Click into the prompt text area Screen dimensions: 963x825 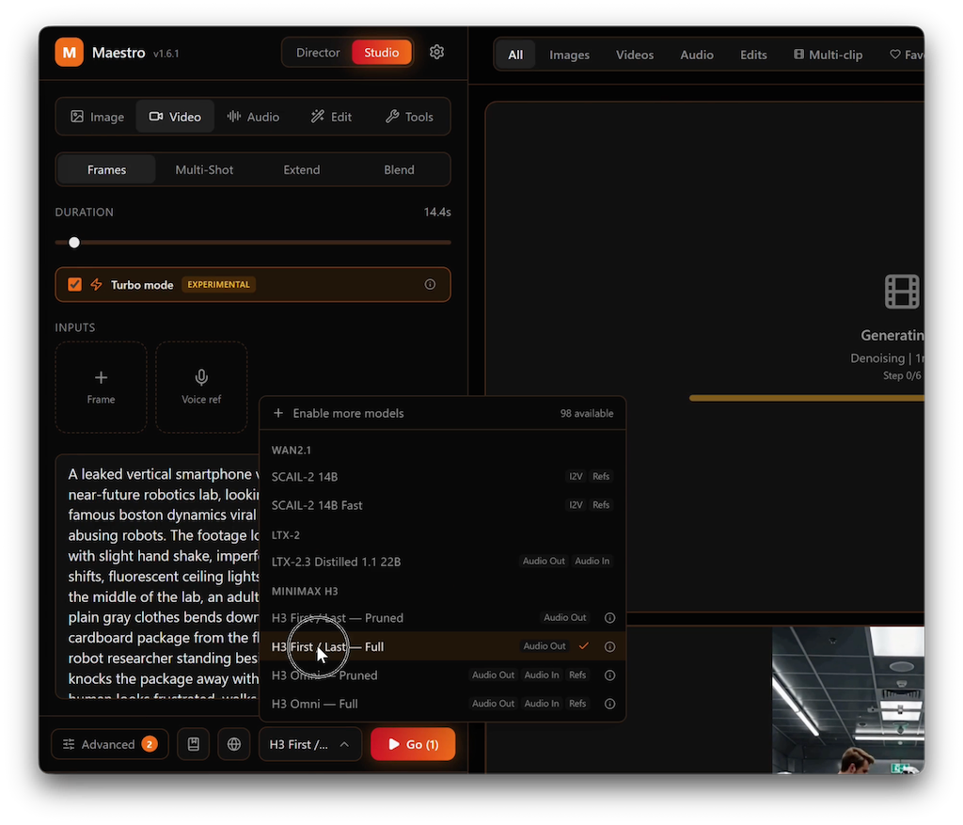[x=158, y=577]
